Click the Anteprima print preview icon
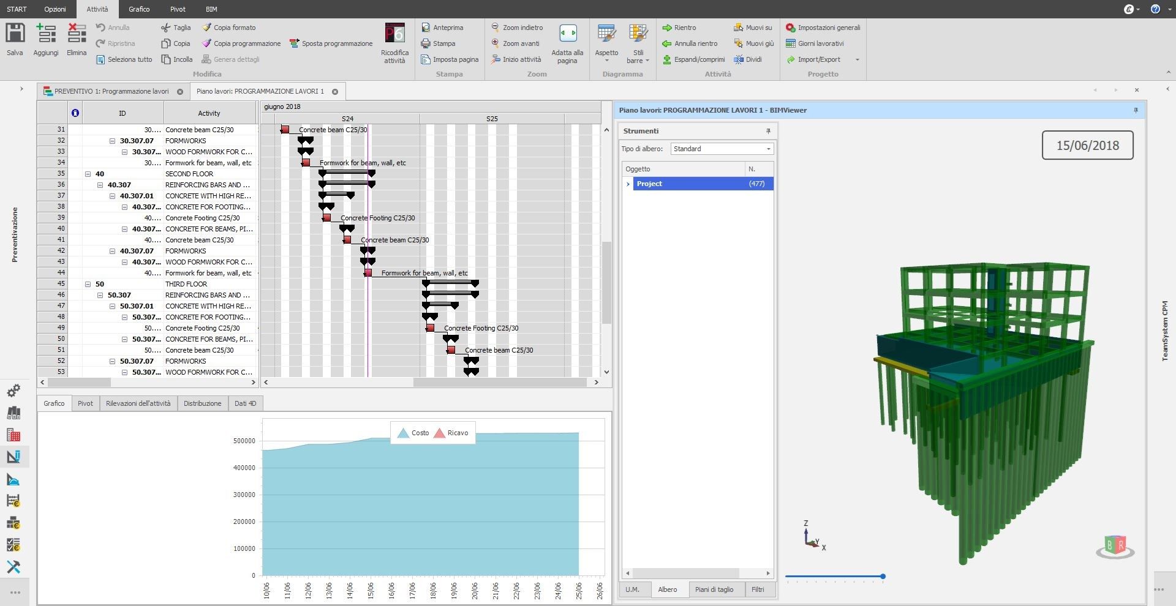1176x606 pixels. pyautogui.click(x=425, y=27)
